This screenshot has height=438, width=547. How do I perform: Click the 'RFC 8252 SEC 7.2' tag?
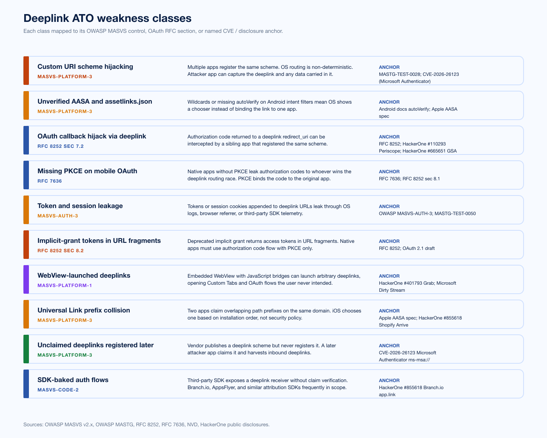(61, 146)
